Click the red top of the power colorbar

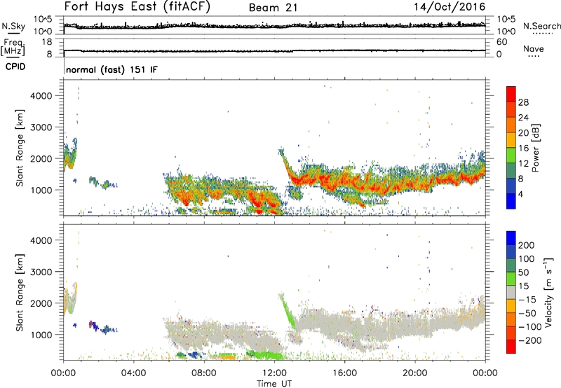coord(511,94)
